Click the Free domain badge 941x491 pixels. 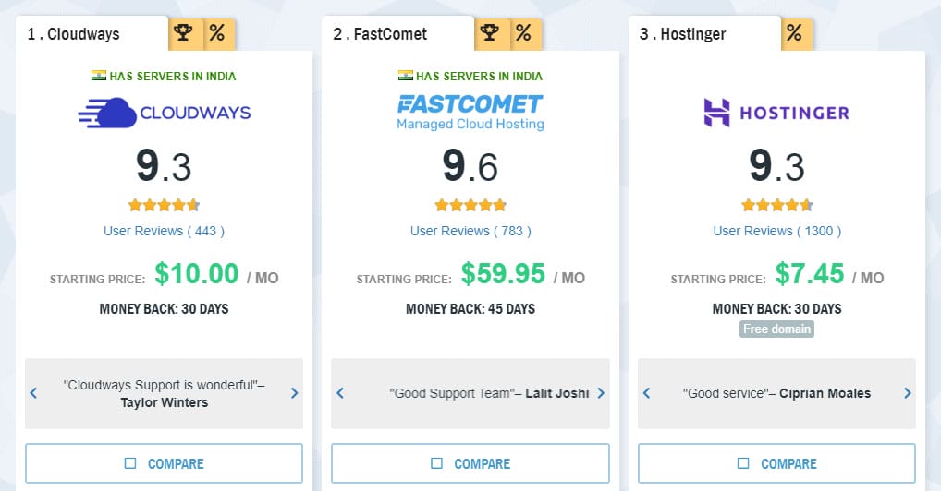tap(776, 329)
